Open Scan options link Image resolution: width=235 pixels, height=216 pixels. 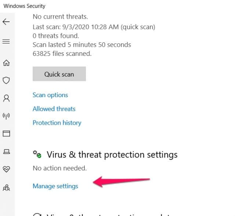(x=50, y=95)
